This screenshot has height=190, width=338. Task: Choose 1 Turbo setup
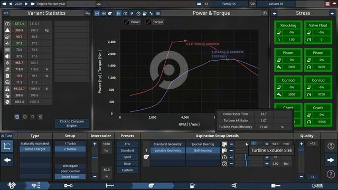(x=70, y=144)
